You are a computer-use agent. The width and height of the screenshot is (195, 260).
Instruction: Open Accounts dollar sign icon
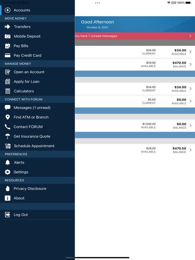coord(7,10)
